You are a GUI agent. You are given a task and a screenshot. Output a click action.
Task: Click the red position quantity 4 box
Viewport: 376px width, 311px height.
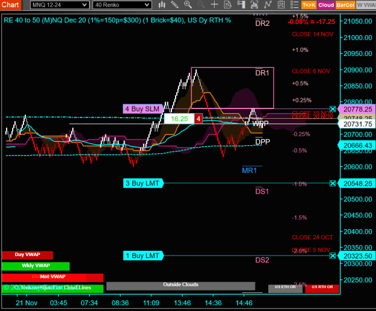tap(199, 119)
